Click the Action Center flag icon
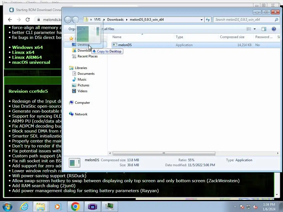The height and width of the screenshot is (212, 283). [x=242, y=207]
